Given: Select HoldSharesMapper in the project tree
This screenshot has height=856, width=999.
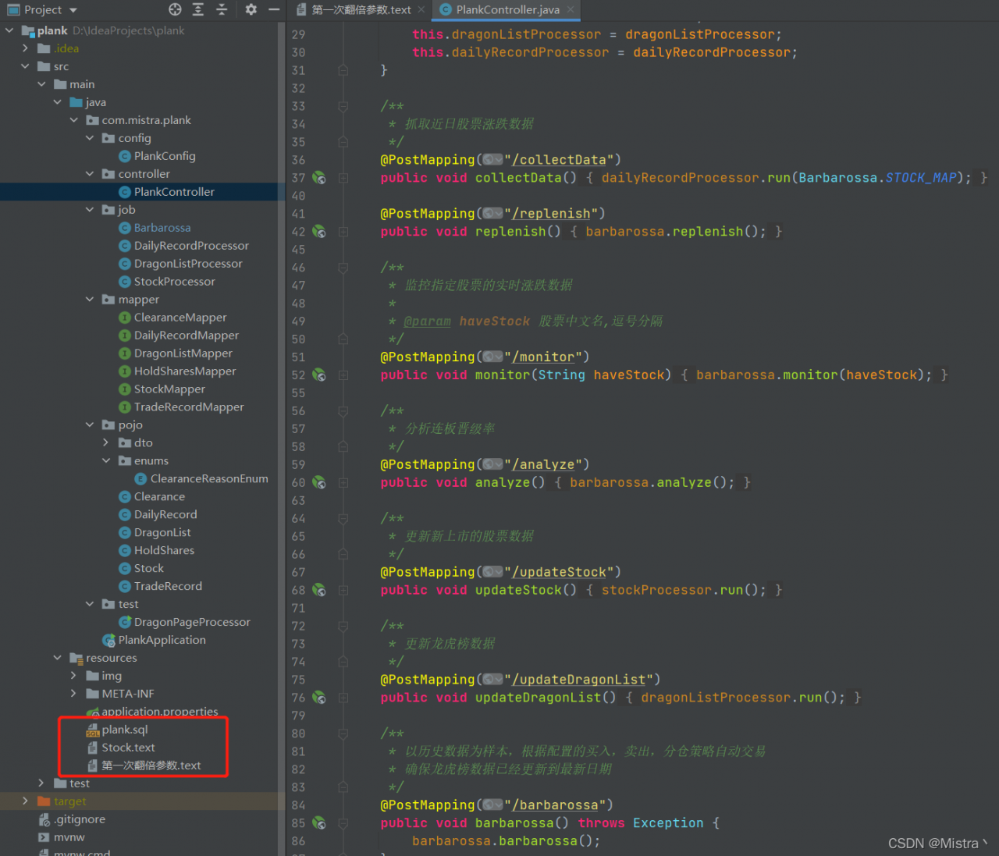Looking at the screenshot, I should tap(185, 371).
